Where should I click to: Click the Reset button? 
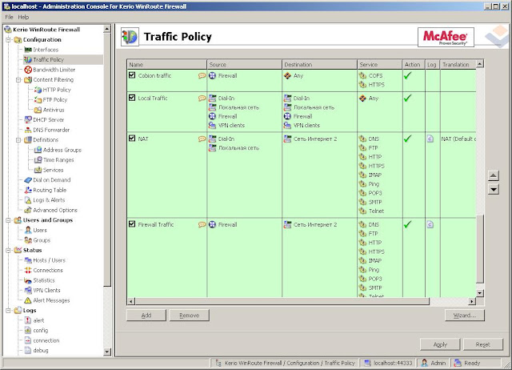click(483, 344)
